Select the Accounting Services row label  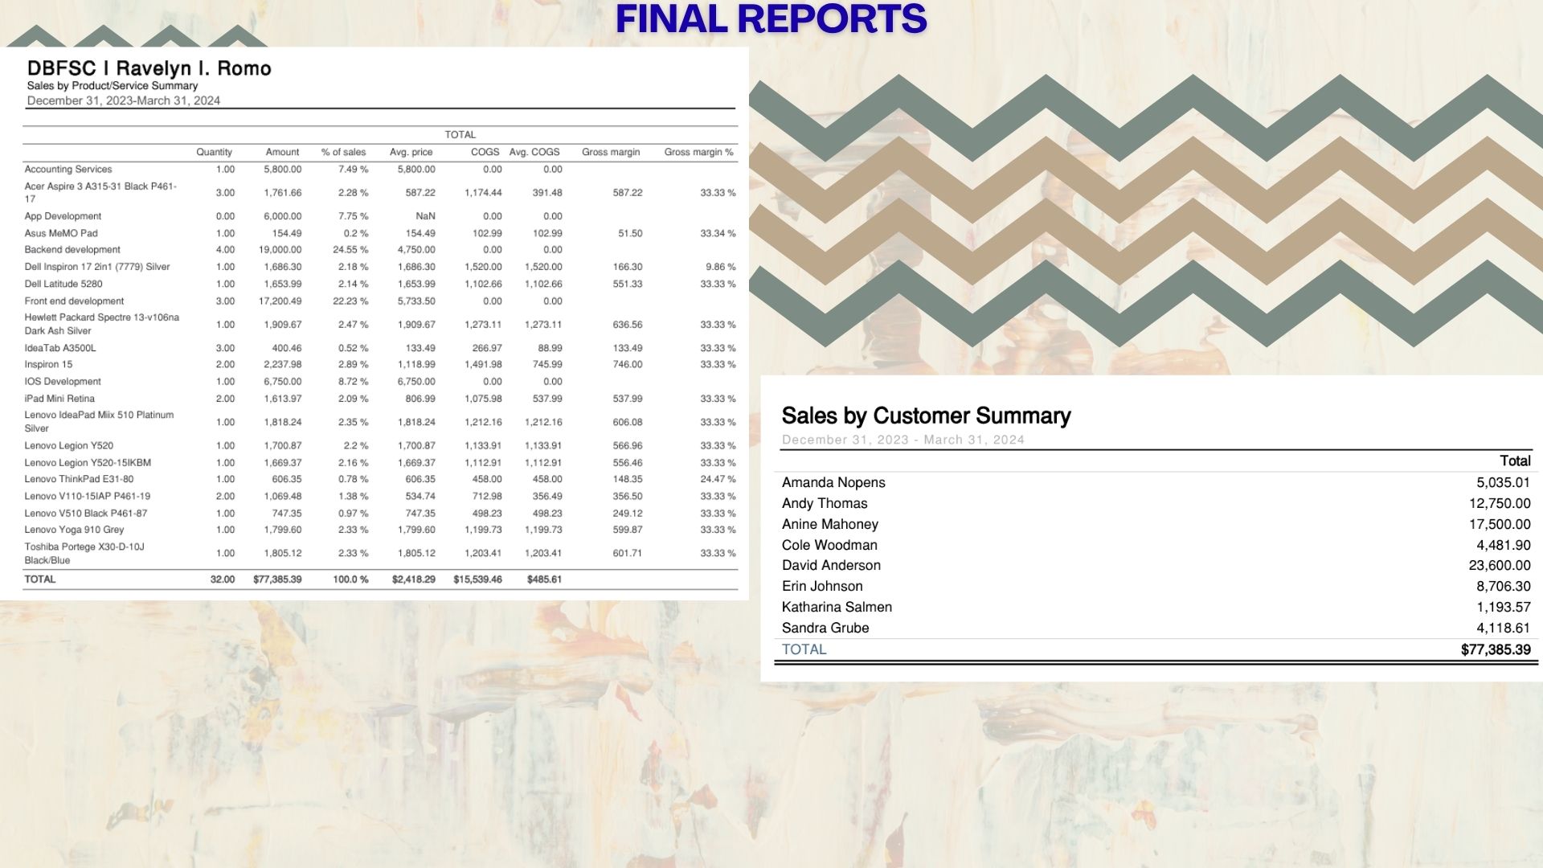68,170
